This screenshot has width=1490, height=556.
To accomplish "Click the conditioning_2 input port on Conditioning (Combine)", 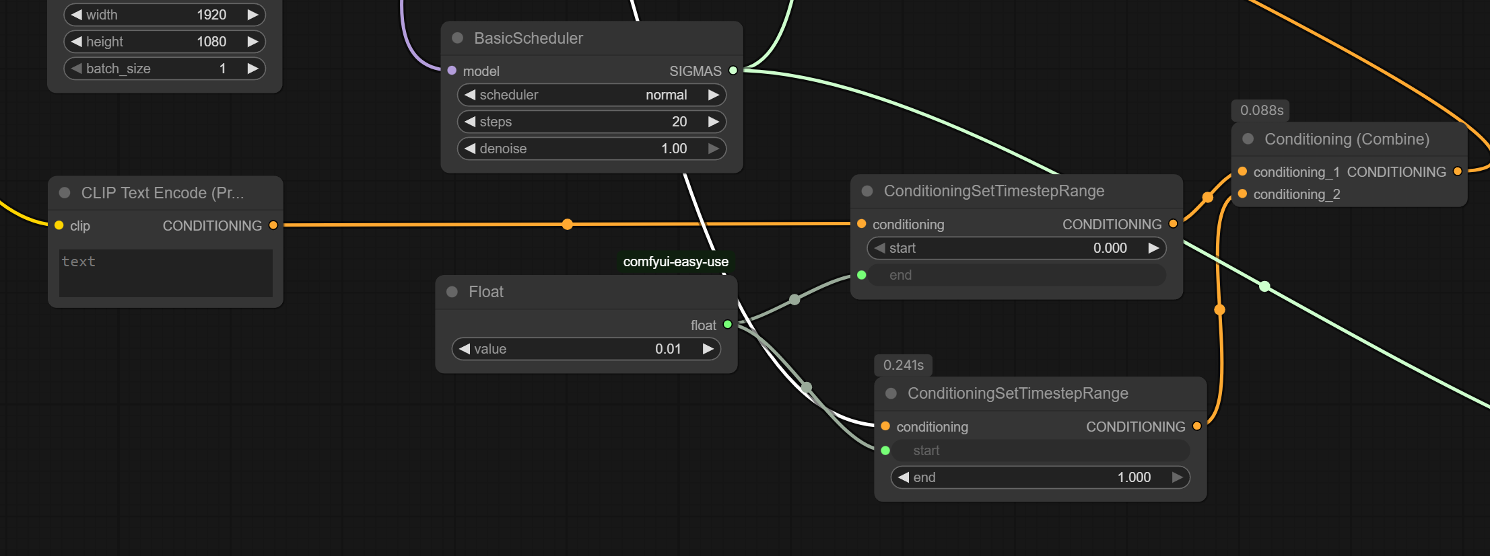I will [x=1242, y=194].
